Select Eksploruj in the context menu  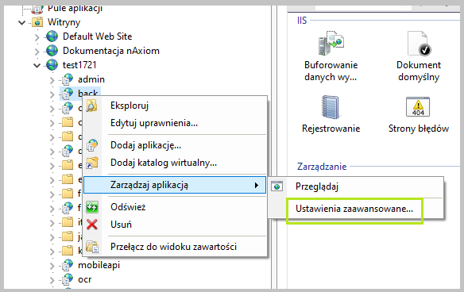(130, 106)
